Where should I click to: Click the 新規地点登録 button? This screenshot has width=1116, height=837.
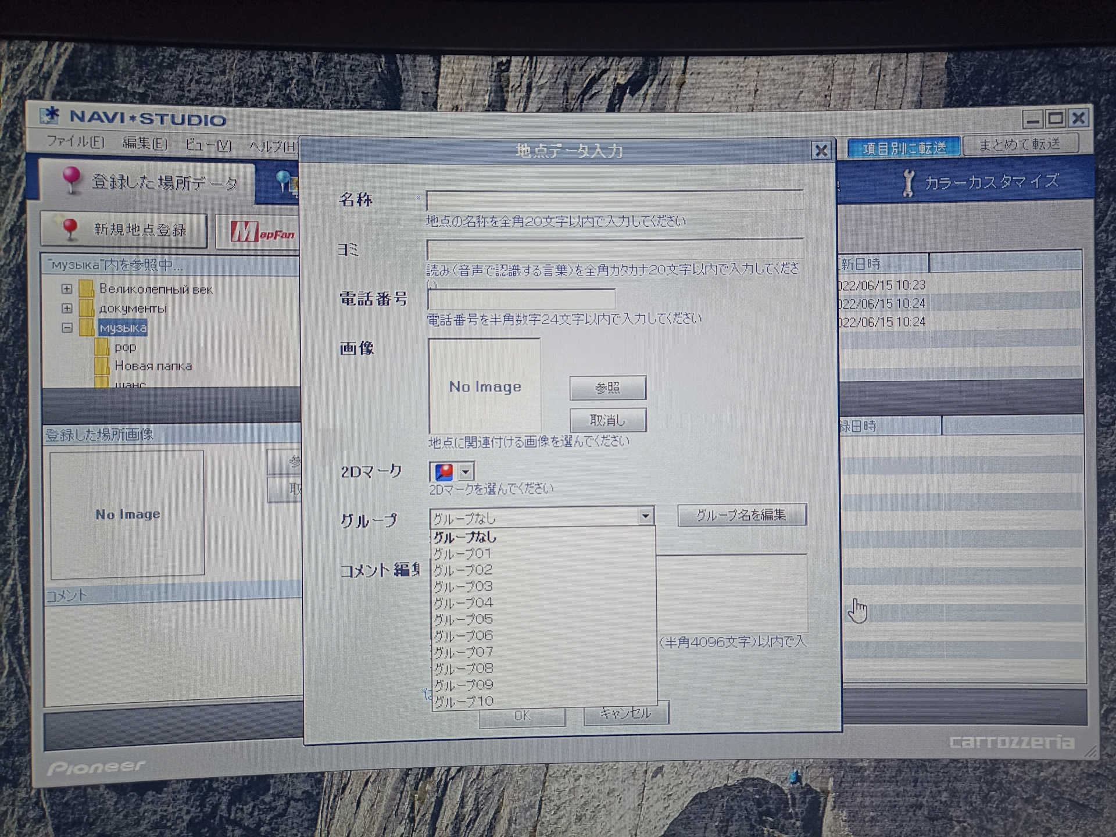point(124,230)
